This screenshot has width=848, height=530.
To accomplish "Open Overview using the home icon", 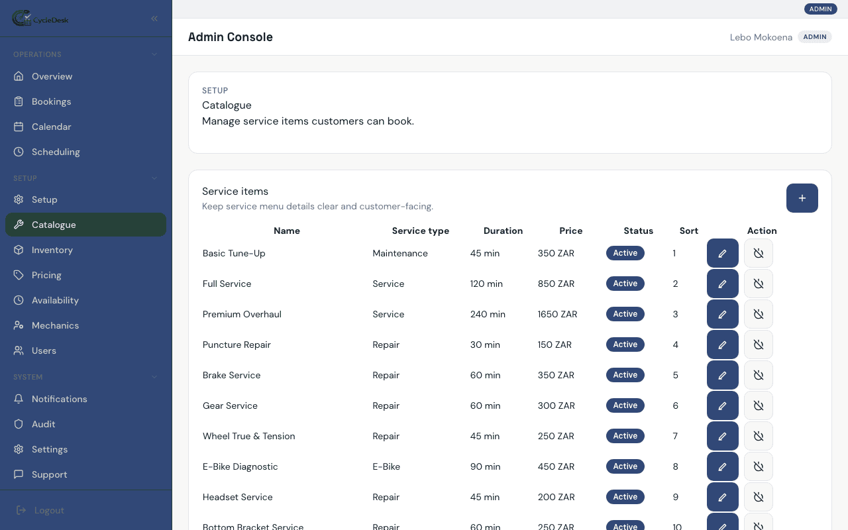I will (19, 76).
